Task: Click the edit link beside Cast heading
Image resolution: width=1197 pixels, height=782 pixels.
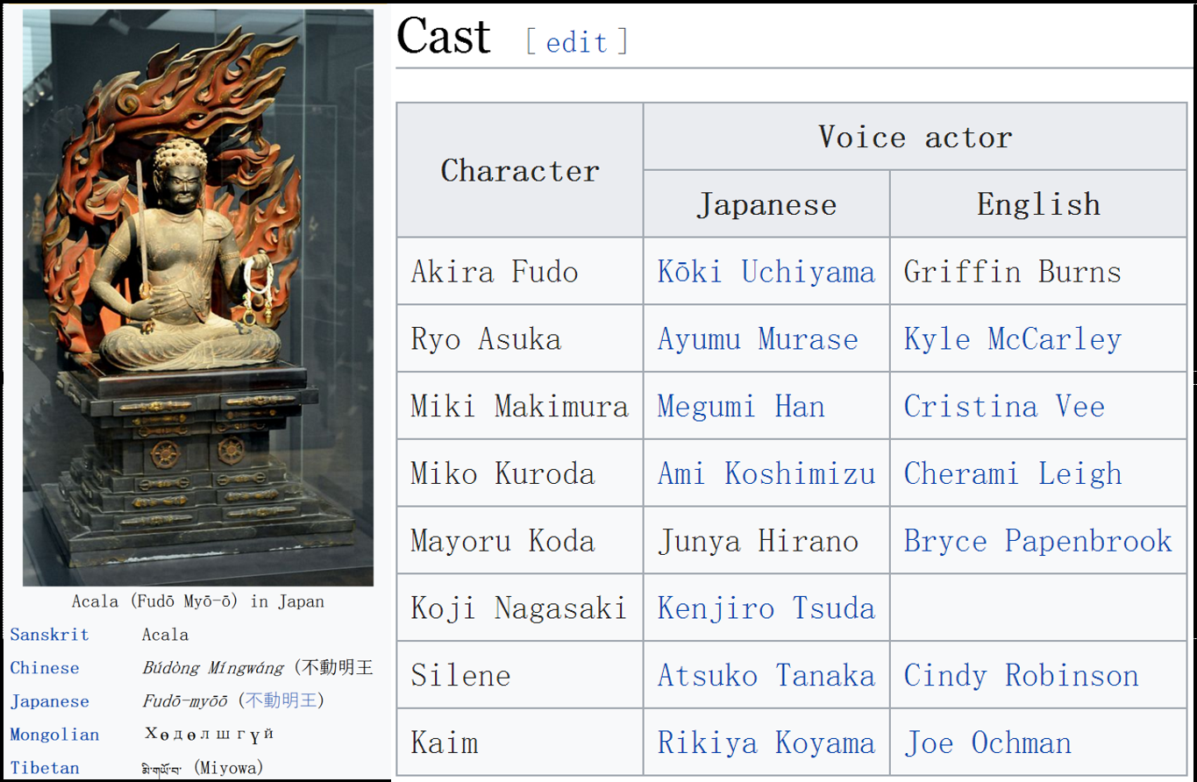Action: pyautogui.click(x=576, y=42)
